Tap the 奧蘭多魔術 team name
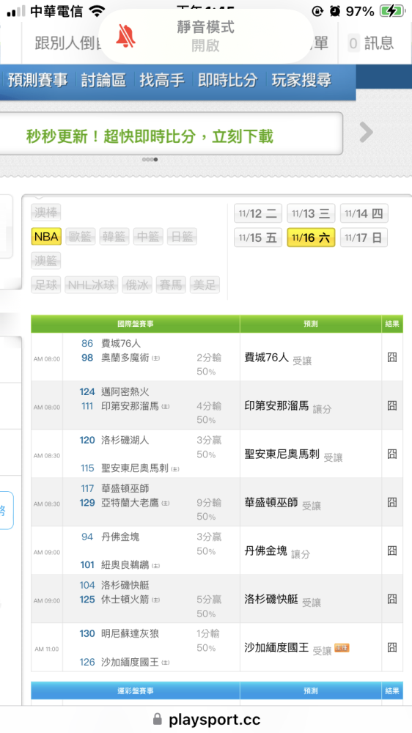The width and height of the screenshot is (412, 733). pos(125,358)
